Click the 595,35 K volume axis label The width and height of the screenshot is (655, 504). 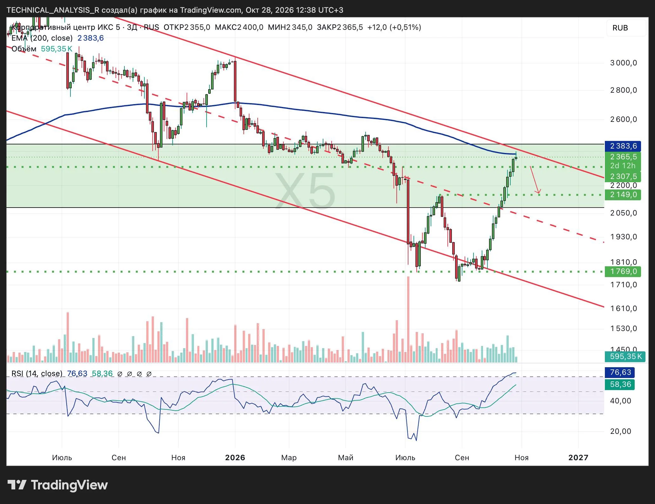625,356
